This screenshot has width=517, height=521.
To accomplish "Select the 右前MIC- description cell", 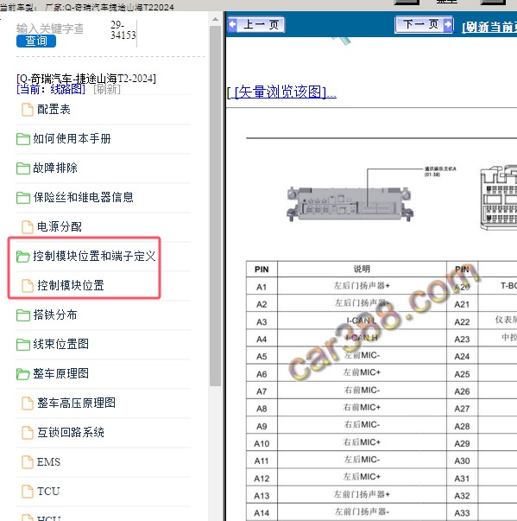I will click(362, 390).
